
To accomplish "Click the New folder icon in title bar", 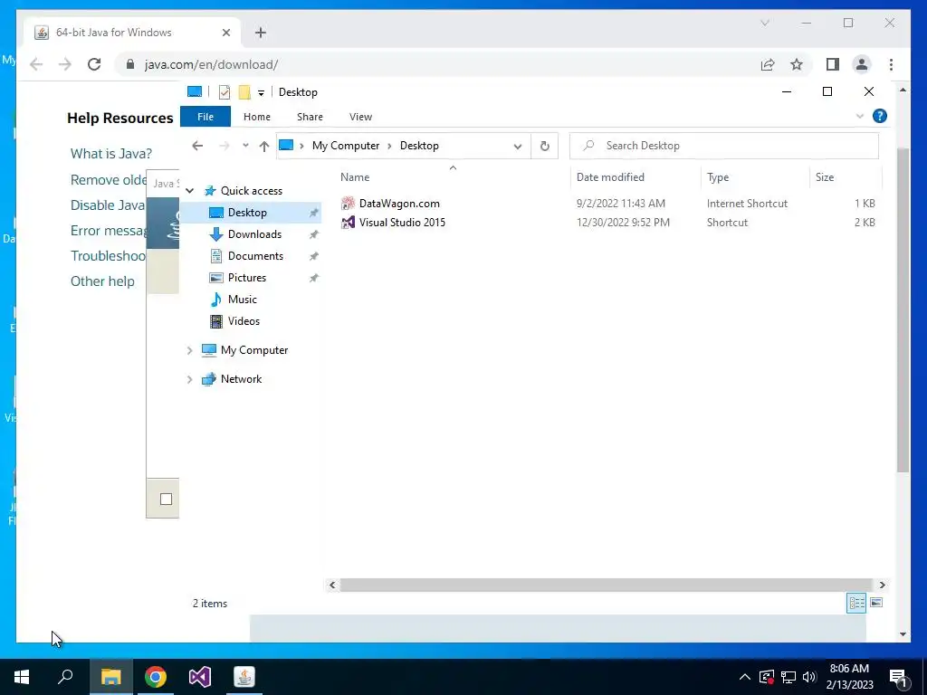I will 244,92.
